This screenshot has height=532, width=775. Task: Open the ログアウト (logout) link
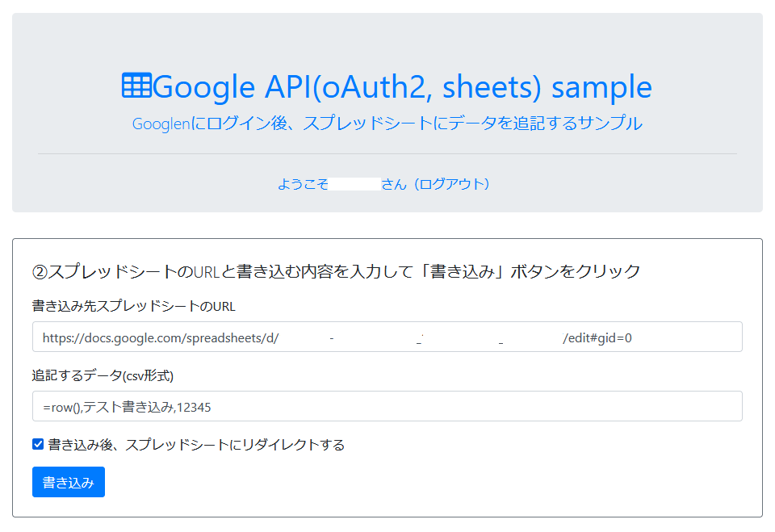454,184
